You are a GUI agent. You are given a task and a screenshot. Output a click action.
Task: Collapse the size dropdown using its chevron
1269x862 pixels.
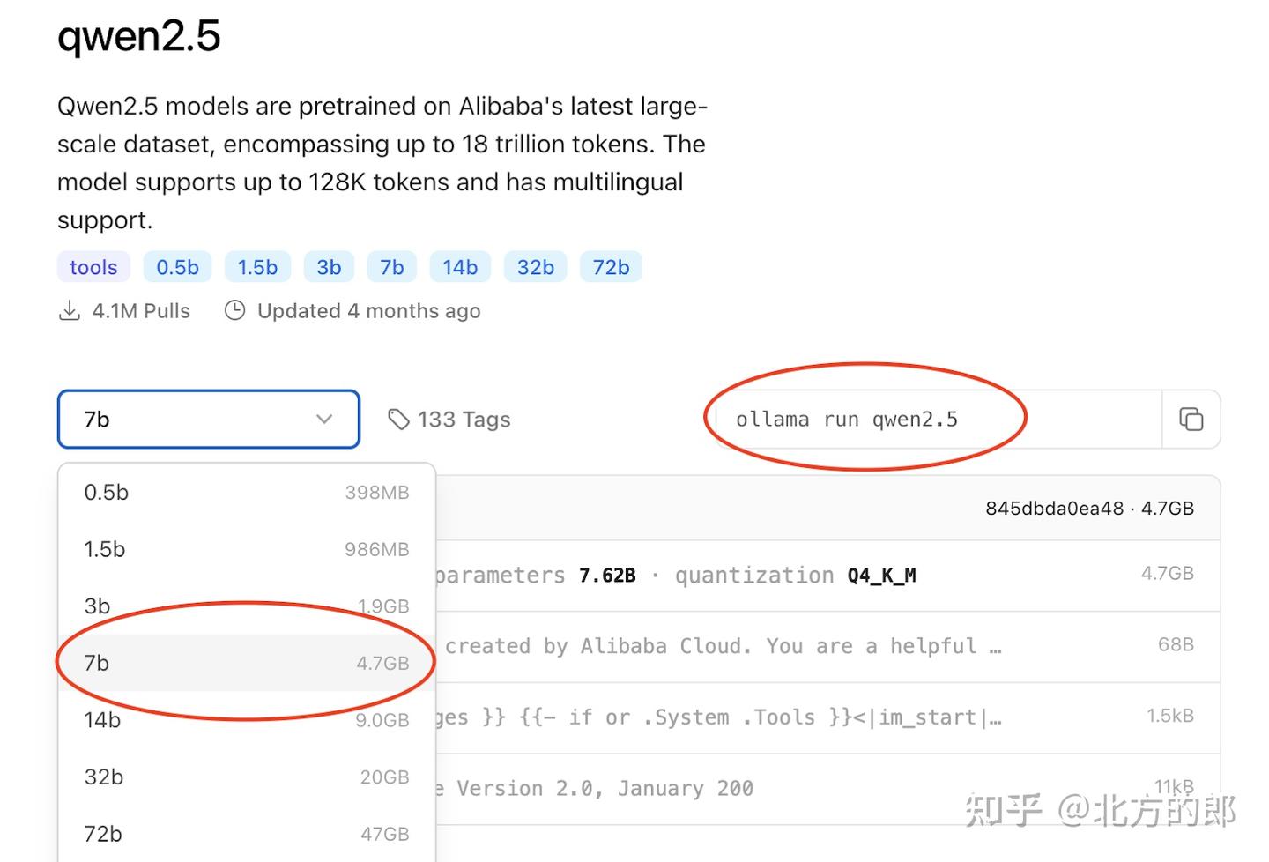(324, 420)
